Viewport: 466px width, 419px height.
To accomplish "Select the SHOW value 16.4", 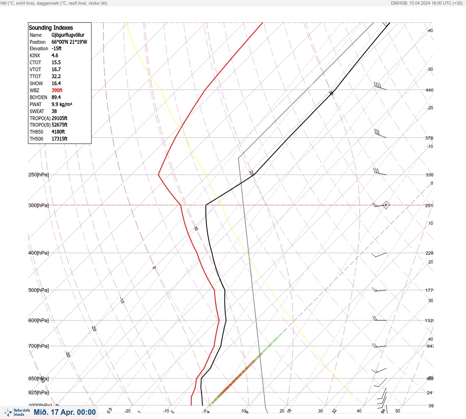I will (56, 83).
